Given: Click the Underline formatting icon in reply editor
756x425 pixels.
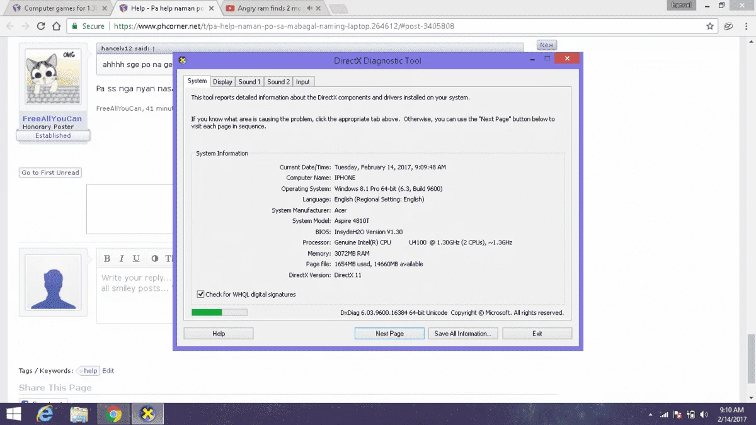Looking at the screenshot, I should click(x=136, y=259).
